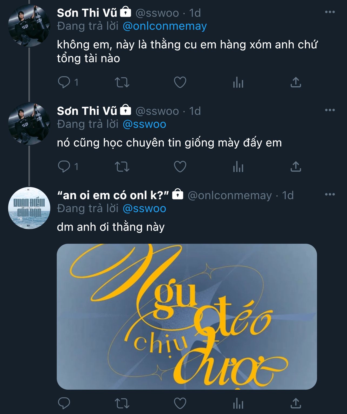Open Sơn Thi Vũ's avatar on first tweet
Viewport: 347px width, 414px height.
[29, 26]
